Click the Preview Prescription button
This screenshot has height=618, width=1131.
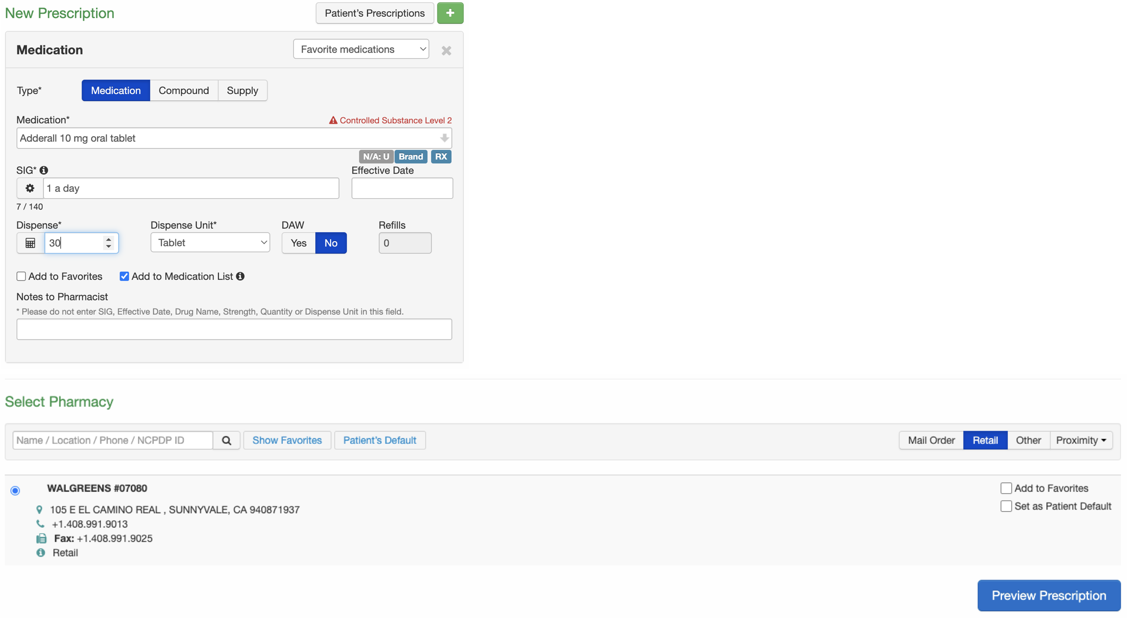coord(1049,596)
